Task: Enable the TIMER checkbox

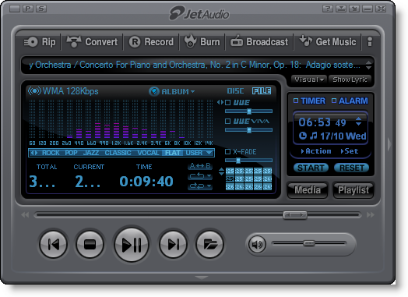Action: pyautogui.click(x=296, y=101)
